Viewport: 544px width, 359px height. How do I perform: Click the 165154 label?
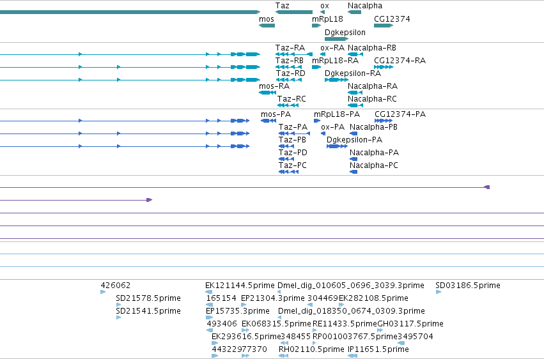tap(221, 298)
